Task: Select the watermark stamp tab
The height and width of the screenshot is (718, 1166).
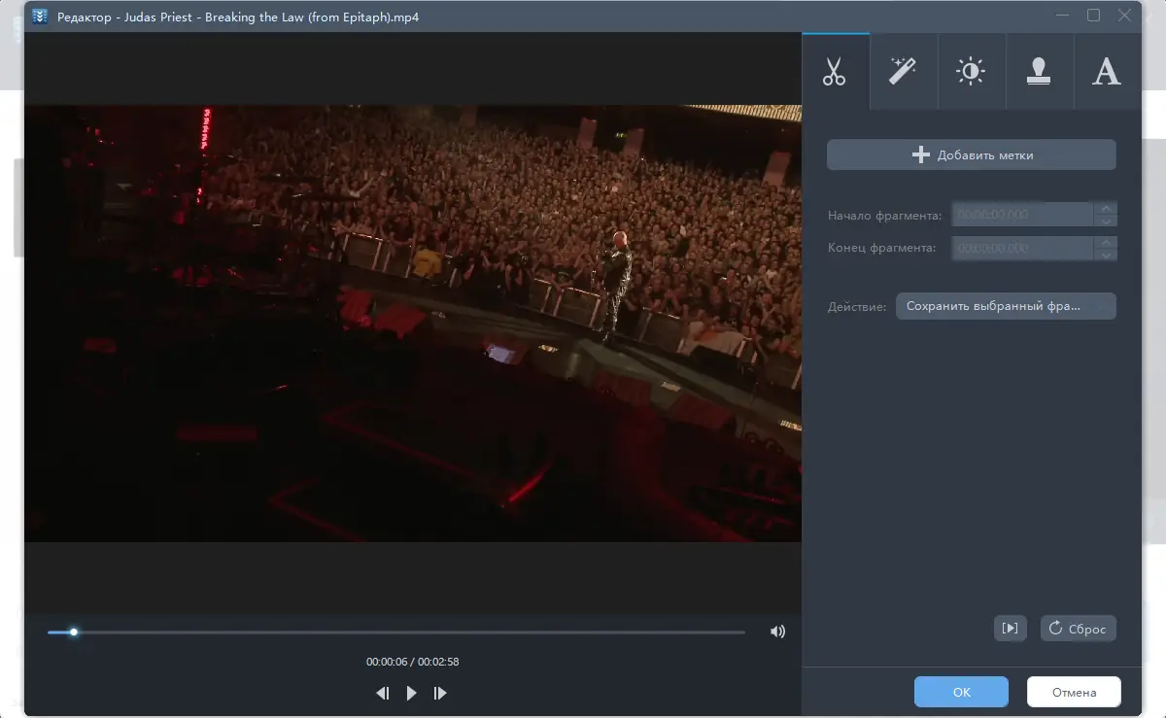Action: coord(1039,72)
